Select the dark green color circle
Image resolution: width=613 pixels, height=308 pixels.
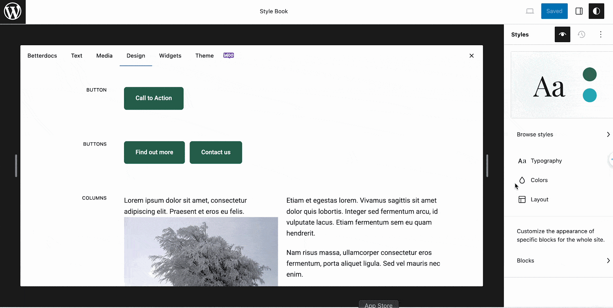click(590, 74)
